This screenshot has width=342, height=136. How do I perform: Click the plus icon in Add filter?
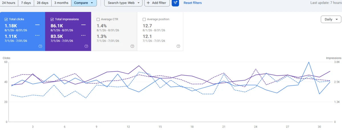(148, 3)
